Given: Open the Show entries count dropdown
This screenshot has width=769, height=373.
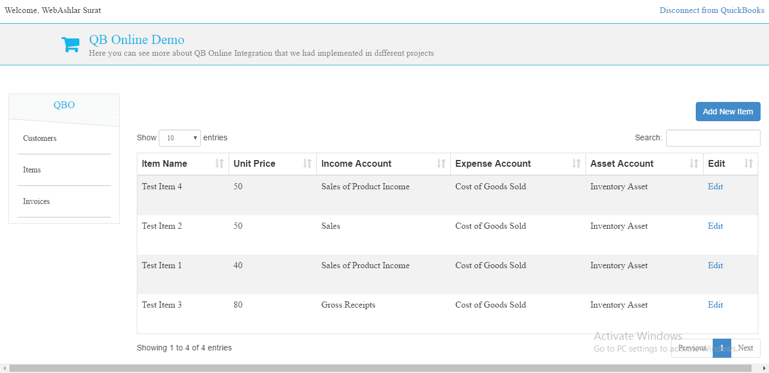Looking at the screenshot, I should coord(180,138).
